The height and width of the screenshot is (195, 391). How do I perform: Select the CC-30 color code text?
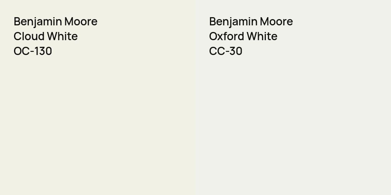point(226,51)
